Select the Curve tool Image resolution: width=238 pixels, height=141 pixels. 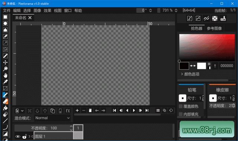tap(5, 127)
